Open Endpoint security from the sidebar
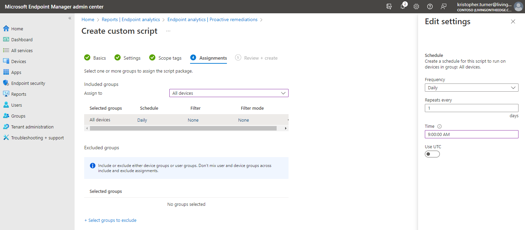The image size is (525, 230). [28, 83]
